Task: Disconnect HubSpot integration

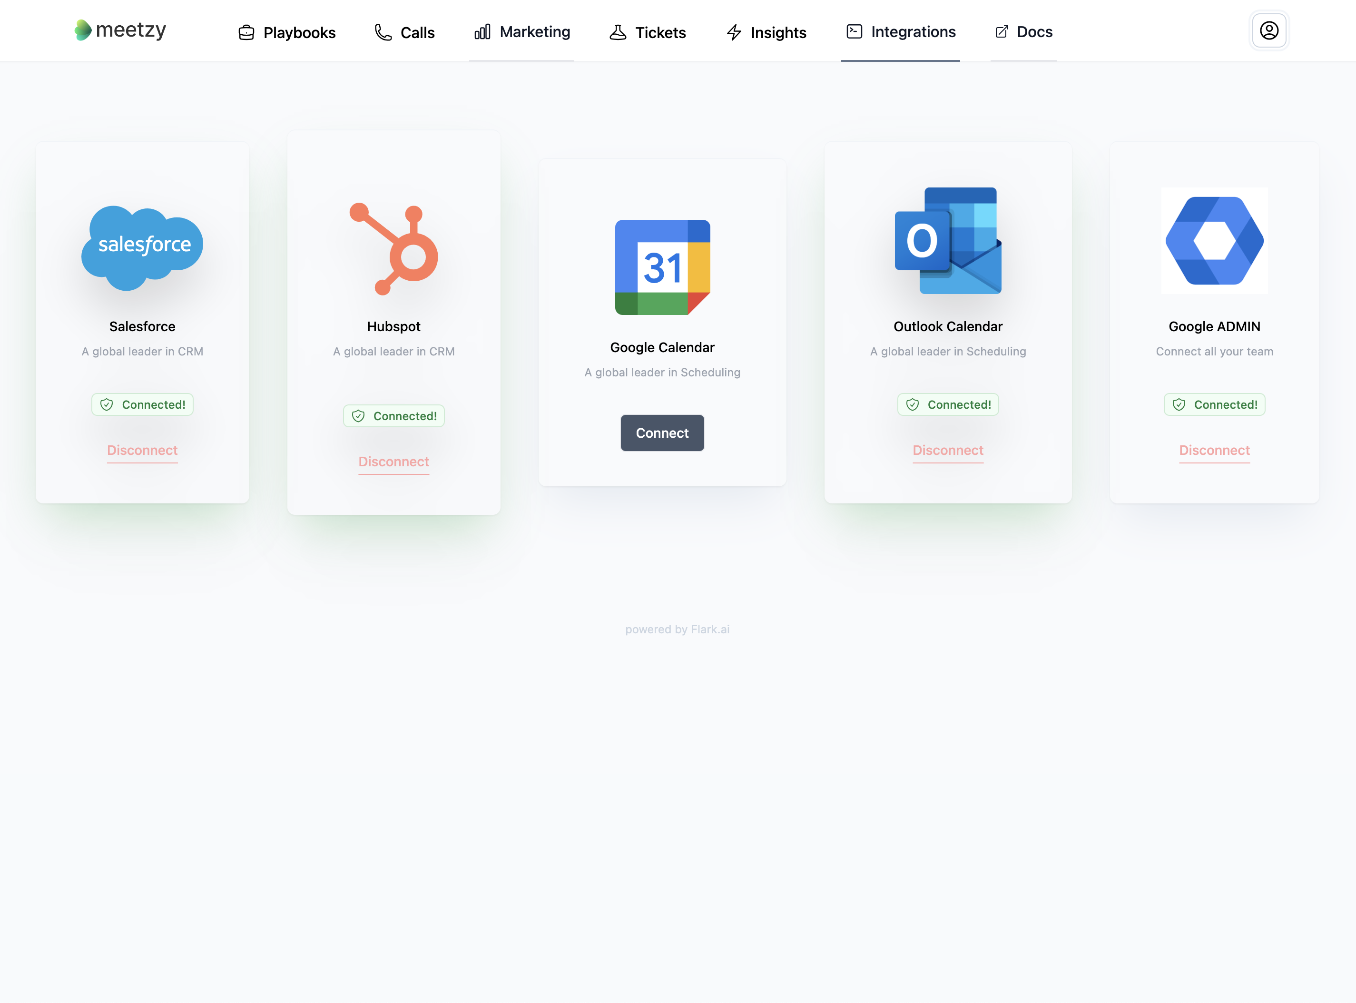Action: [x=393, y=462]
